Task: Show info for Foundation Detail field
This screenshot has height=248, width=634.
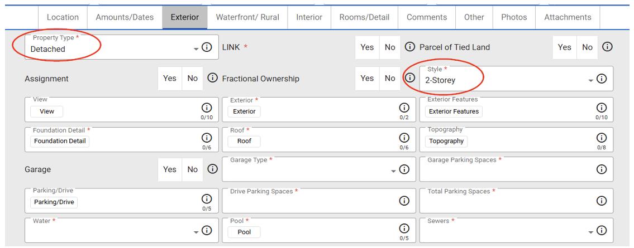Action: 207,138
